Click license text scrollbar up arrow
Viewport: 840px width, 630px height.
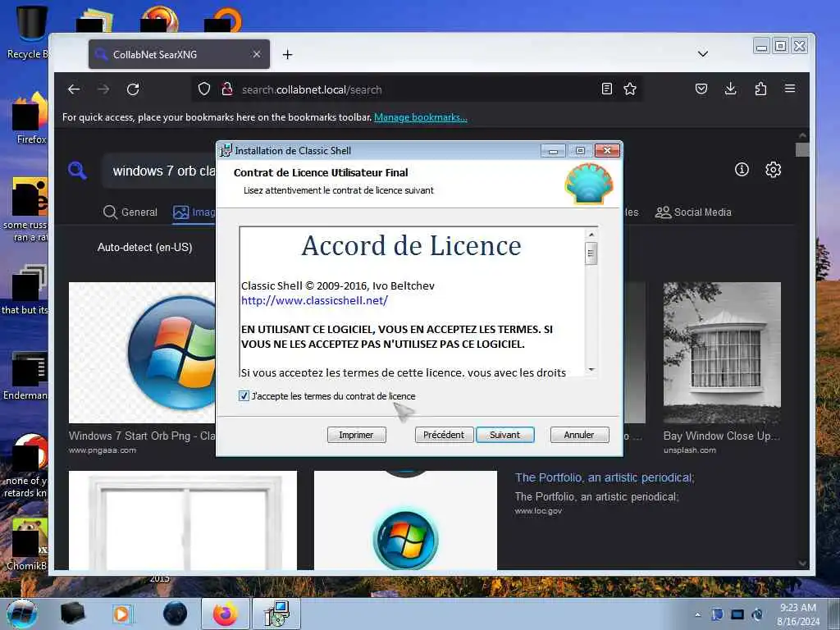tap(591, 235)
